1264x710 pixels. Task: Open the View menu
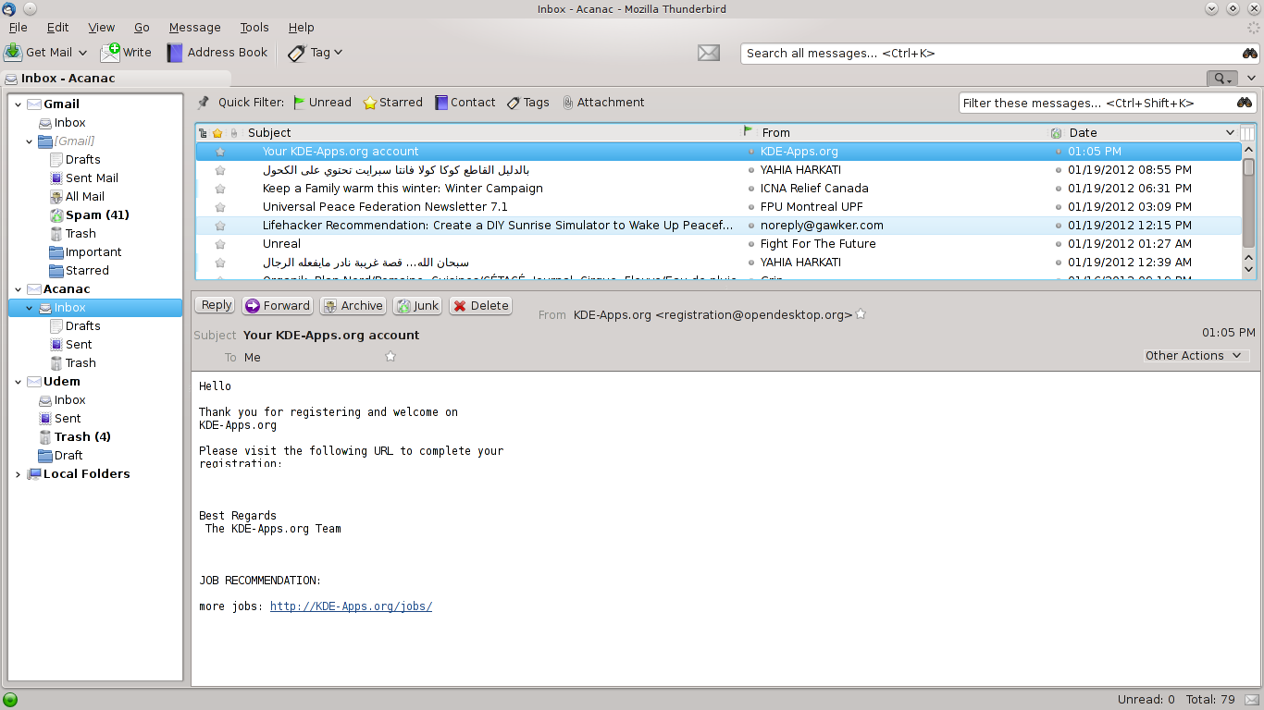(101, 28)
